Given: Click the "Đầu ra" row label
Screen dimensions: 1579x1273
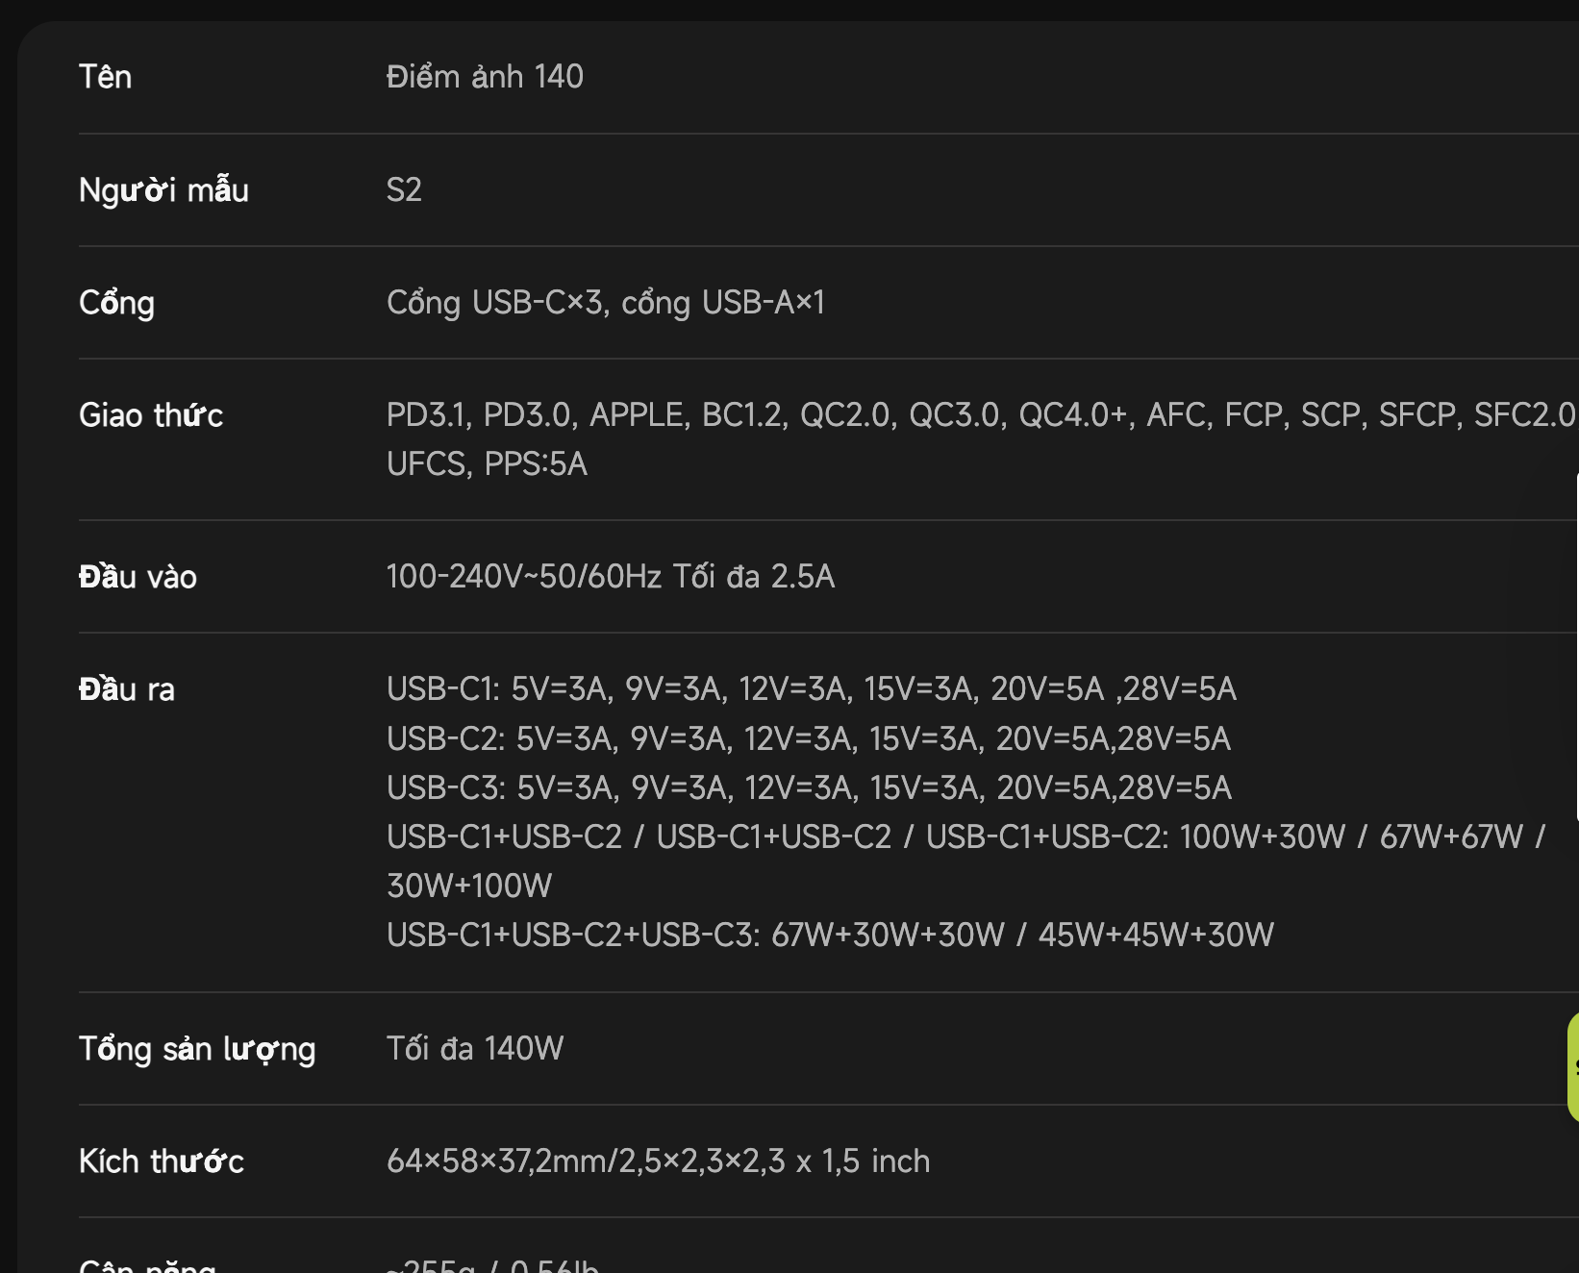Looking at the screenshot, I should [127, 689].
